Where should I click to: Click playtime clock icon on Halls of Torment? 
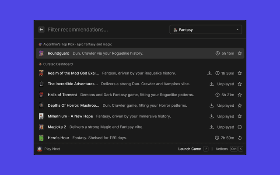(217, 94)
